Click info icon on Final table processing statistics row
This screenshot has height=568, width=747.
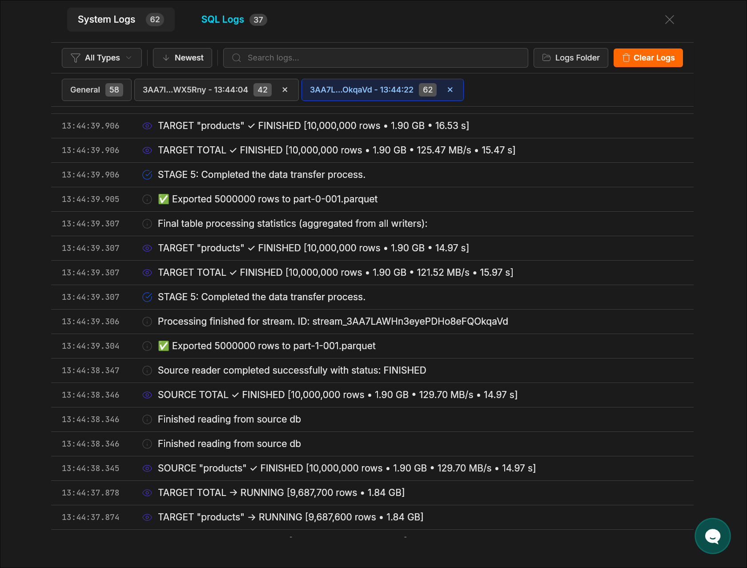pos(147,224)
